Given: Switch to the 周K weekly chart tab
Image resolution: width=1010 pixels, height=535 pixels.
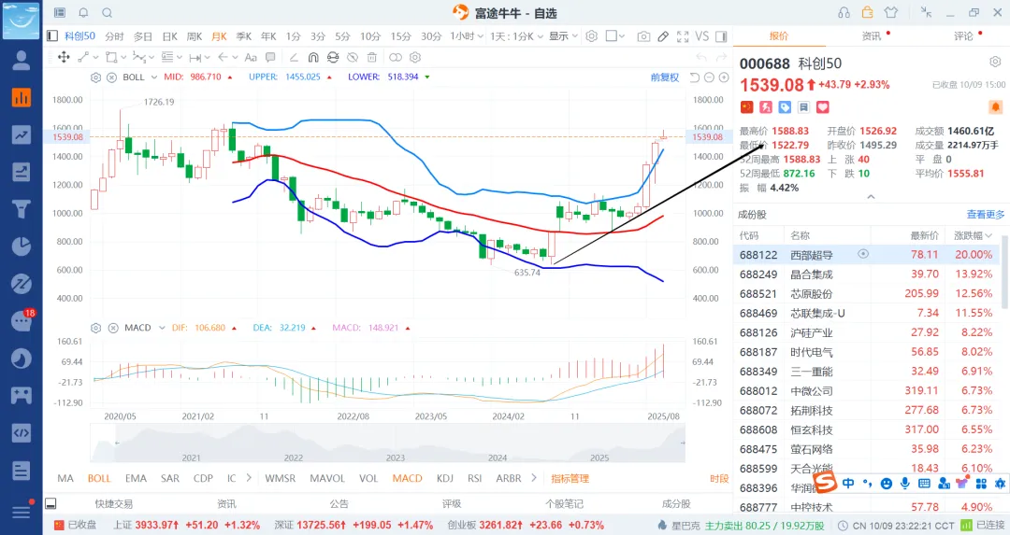Looking at the screenshot, I should tap(195, 36).
